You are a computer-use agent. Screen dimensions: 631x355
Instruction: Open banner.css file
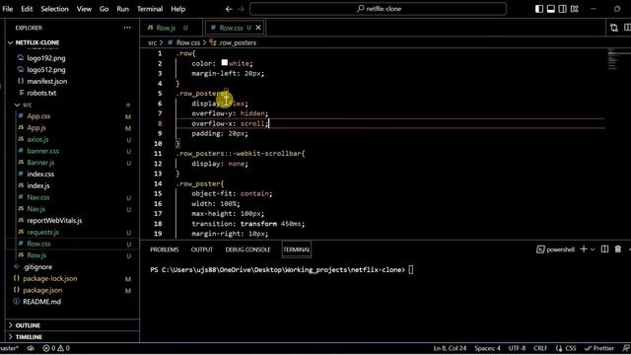(x=42, y=151)
